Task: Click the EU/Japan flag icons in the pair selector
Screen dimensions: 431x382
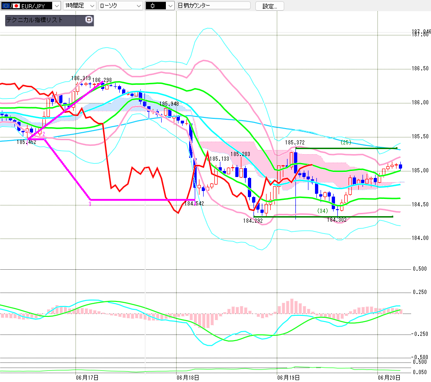Action: (x=11, y=6)
